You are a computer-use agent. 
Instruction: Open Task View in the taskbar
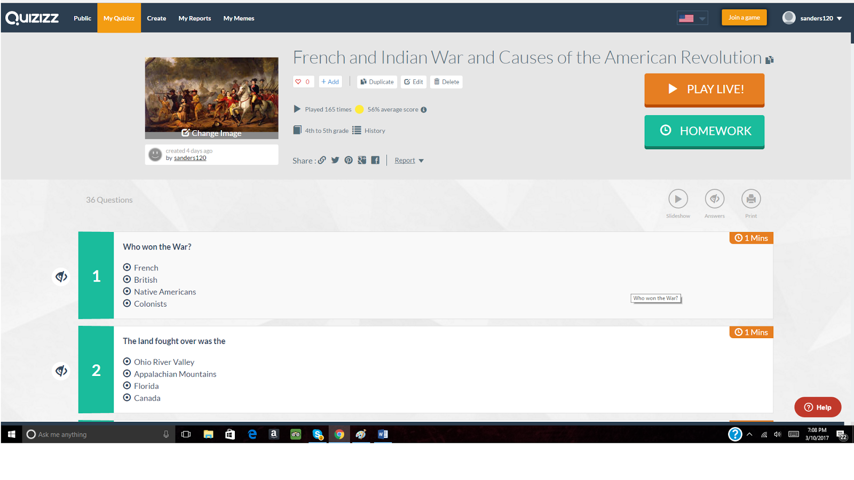coord(186,434)
